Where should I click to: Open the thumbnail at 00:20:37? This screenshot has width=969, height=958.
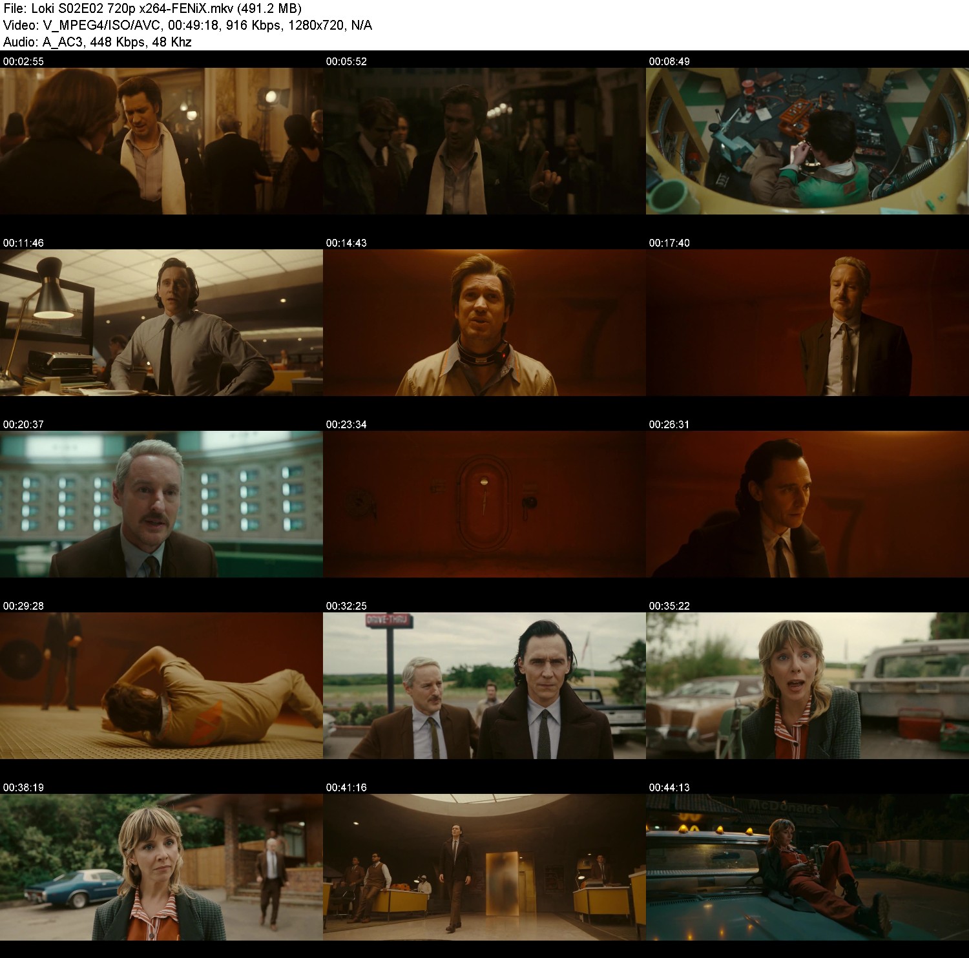[161, 504]
